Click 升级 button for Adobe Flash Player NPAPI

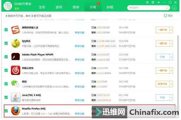163,57
